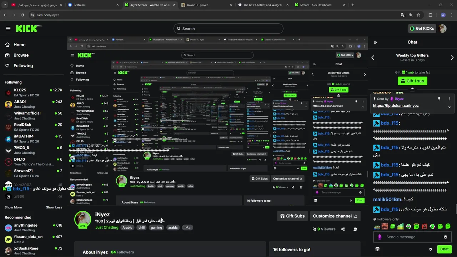Open the chat shop icon
457x257 pixels.
(377, 249)
